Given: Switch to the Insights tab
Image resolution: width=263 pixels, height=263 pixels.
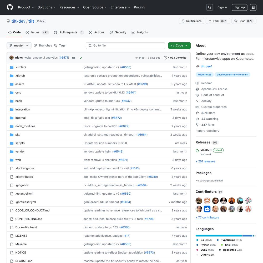Looking at the screenshot, I should tap(140, 32).
